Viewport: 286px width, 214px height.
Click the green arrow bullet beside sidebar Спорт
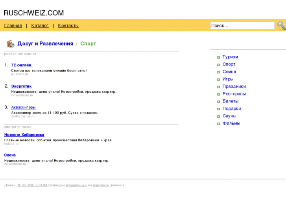coord(218,65)
